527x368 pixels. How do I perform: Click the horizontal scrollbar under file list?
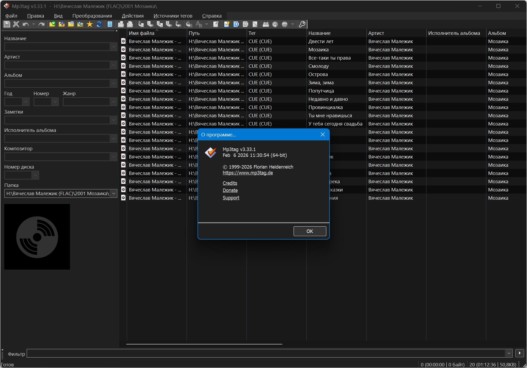pyautogui.click(x=204, y=344)
